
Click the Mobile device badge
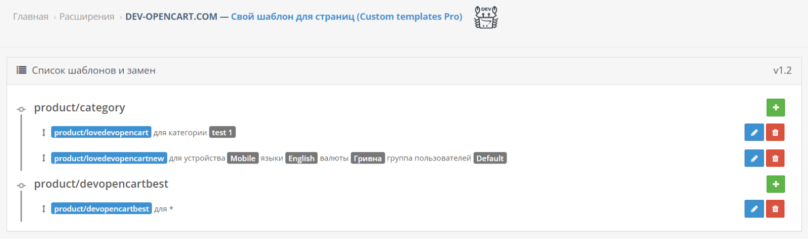pyautogui.click(x=243, y=158)
